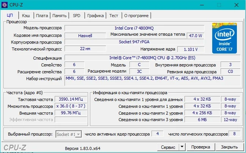Viewport: 246px width, 153px height.
Task: Open the Тест tab
Action: click(114, 16)
